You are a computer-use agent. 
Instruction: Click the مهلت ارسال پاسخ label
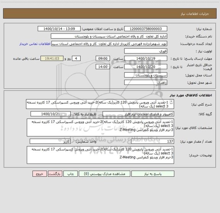[x=198, y=59]
